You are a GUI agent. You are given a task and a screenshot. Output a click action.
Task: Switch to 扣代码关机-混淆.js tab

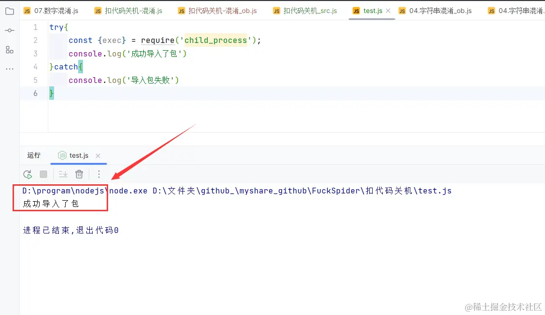coord(128,11)
